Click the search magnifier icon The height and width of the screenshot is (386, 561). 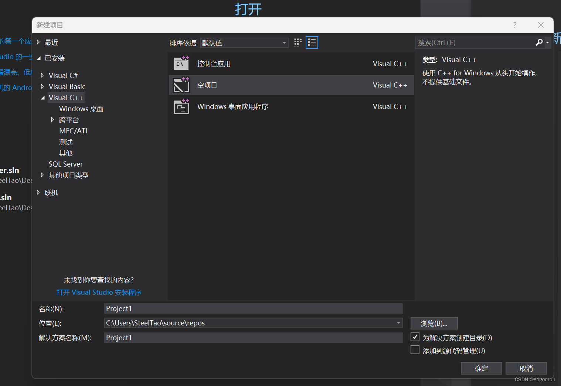pyautogui.click(x=539, y=42)
